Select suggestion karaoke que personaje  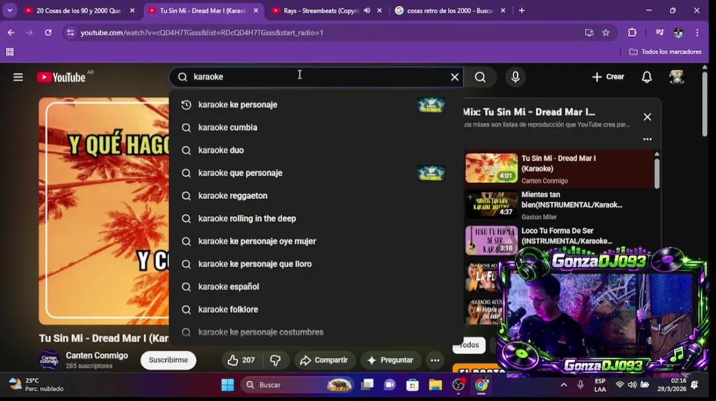coord(316,173)
